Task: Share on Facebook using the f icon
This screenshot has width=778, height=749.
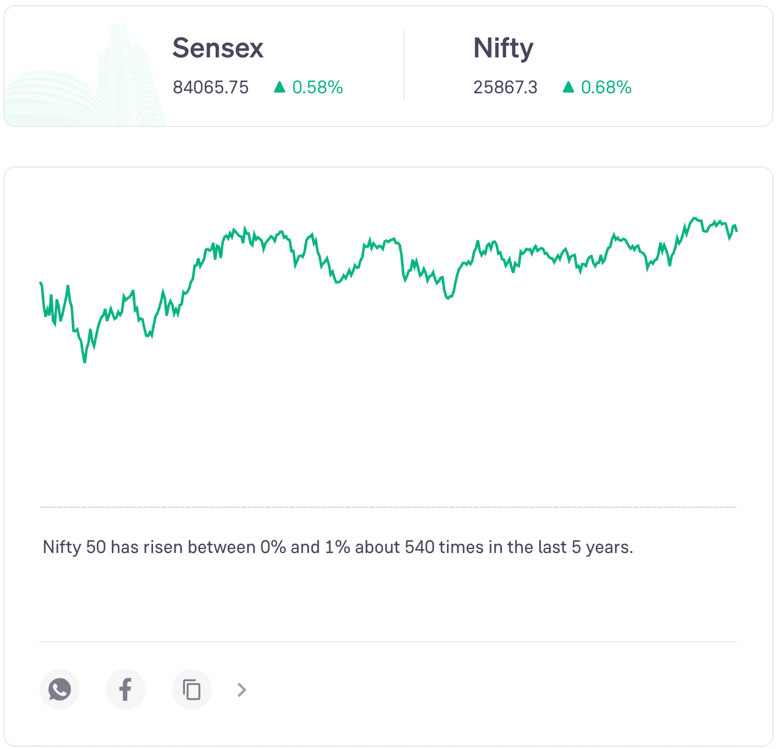Action: (125, 689)
